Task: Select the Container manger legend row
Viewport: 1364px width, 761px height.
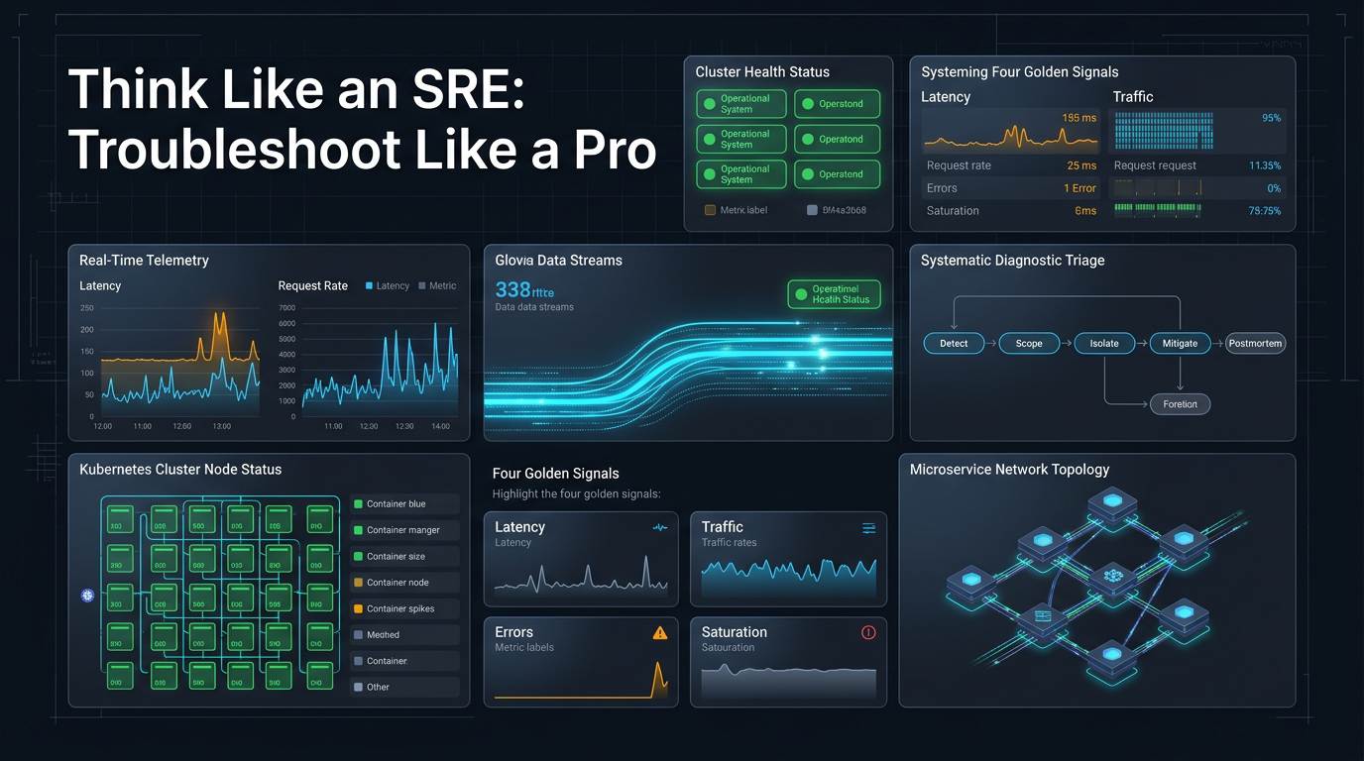Action: click(404, 530)
